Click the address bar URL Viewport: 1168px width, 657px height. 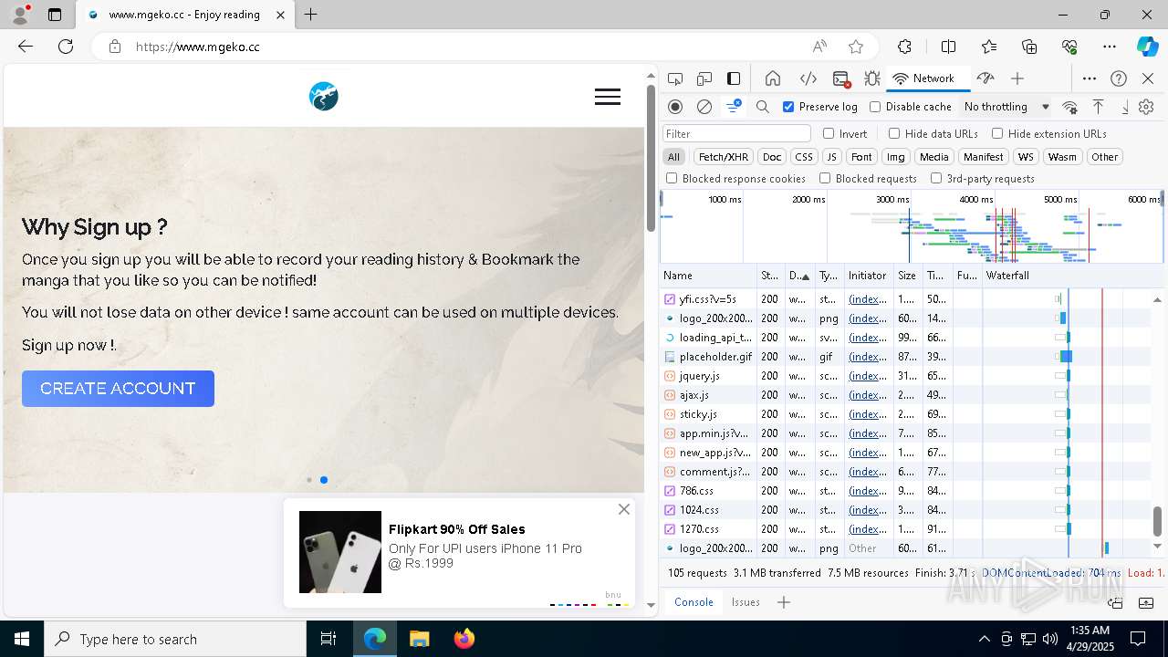pos(198,47)
